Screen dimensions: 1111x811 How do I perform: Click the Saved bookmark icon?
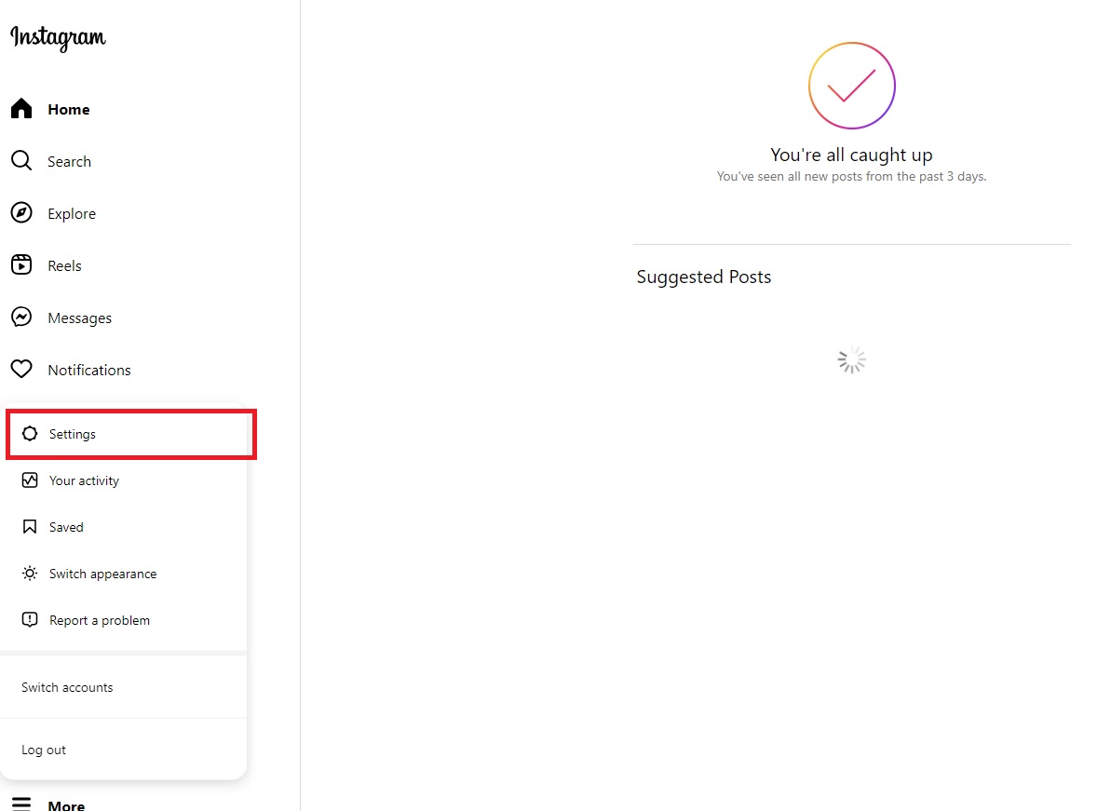tap(30, 527)
